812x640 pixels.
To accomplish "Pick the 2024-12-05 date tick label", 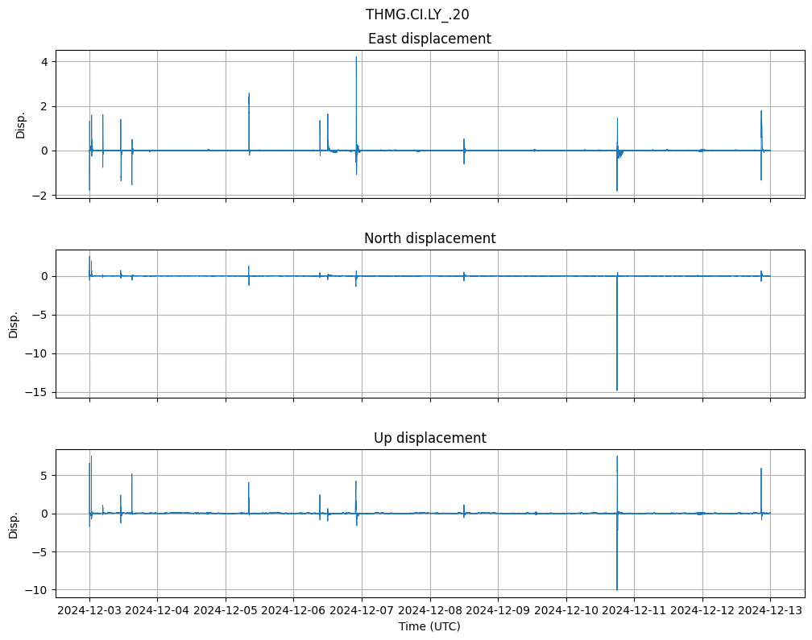I will [x=226, y=611].
